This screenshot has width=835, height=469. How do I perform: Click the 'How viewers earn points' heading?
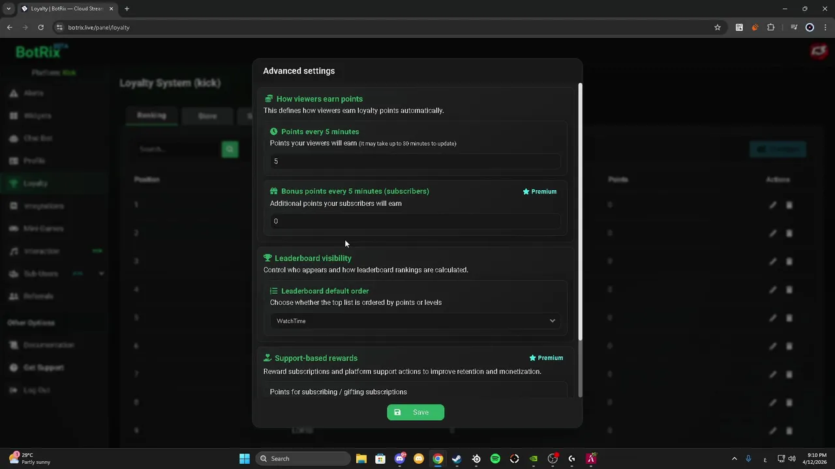pos(319,99)
